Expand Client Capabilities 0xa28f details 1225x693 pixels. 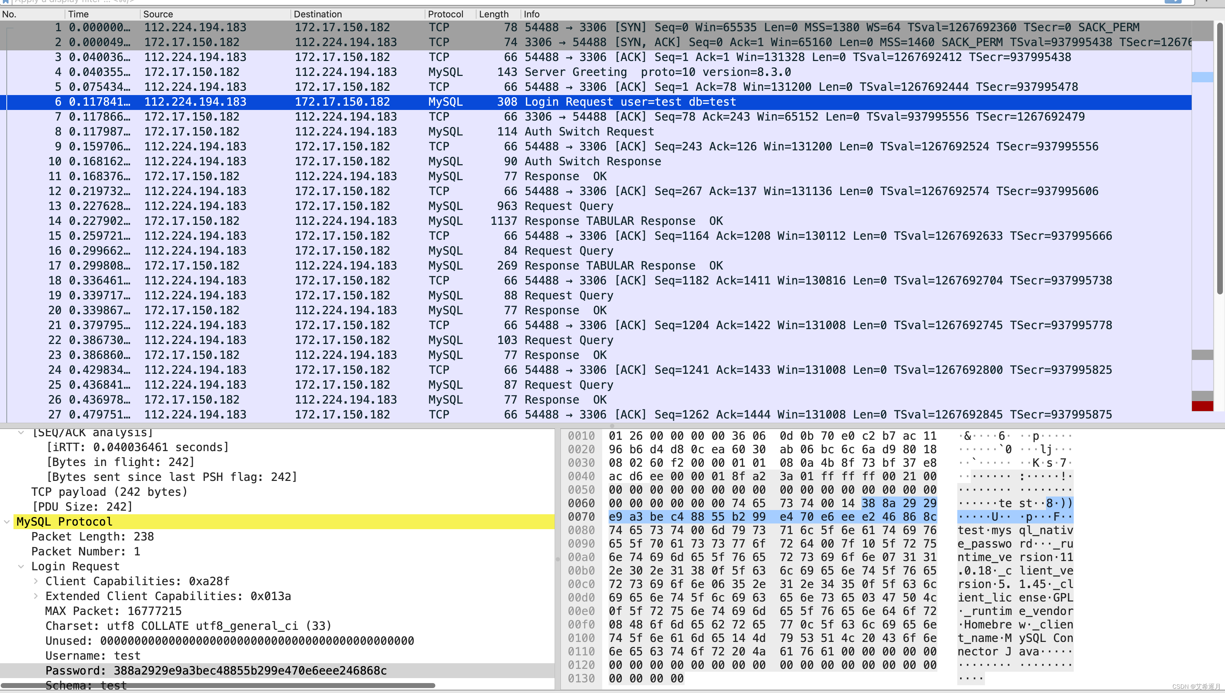pos(36,581)
